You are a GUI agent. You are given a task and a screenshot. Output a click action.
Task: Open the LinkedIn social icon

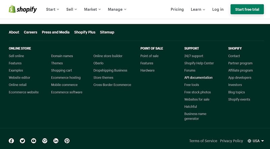[x=56, y=141]
